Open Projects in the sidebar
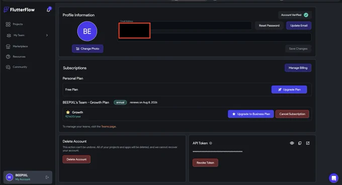The width and height of the screenshot is (342, 185). (18, 24)
